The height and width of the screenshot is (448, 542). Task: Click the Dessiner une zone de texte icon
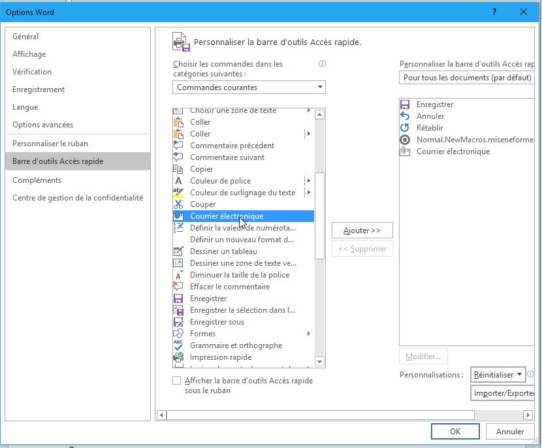tap(178, 263)
